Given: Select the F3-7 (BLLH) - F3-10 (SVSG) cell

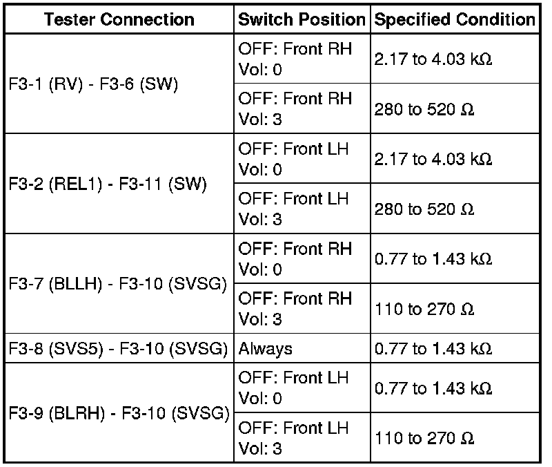Looking at the screenshot, I should click(x=118, y=284).
